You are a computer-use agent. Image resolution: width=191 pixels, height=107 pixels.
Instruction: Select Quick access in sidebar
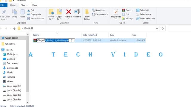12,38
